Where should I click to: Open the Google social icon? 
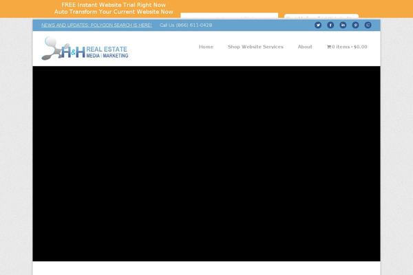pos(368,25)
